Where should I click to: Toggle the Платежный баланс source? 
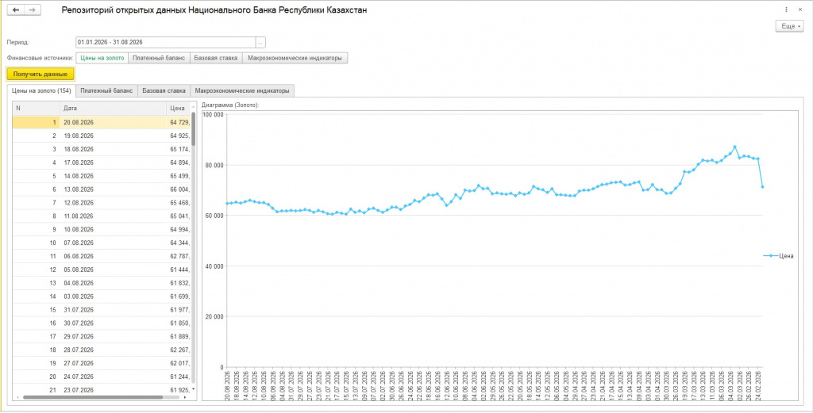(x=159, y=59)
